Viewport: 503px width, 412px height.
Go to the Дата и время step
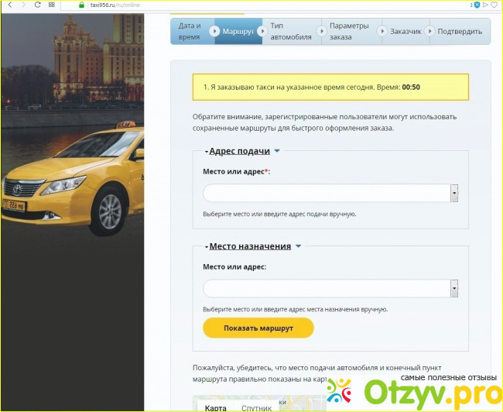coord(190,31)
